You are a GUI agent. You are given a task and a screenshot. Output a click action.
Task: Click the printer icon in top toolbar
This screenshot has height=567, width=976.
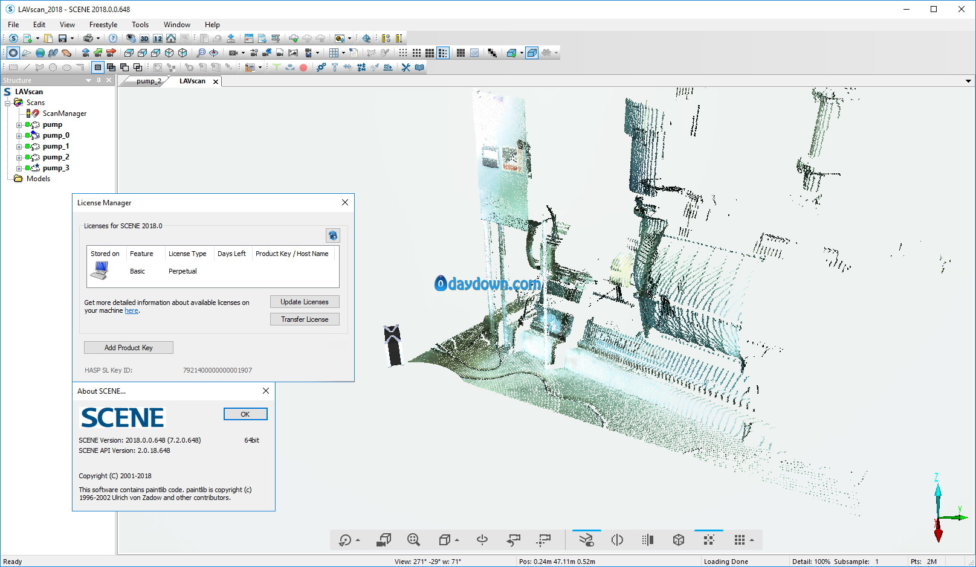(x=88, y=38)
